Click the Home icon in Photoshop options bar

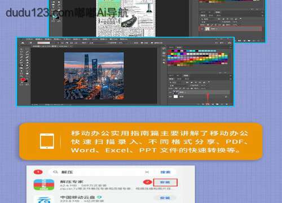(23, 43)
